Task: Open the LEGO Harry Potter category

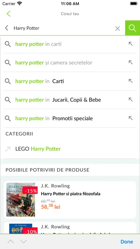Action: [x=70, y=149]
